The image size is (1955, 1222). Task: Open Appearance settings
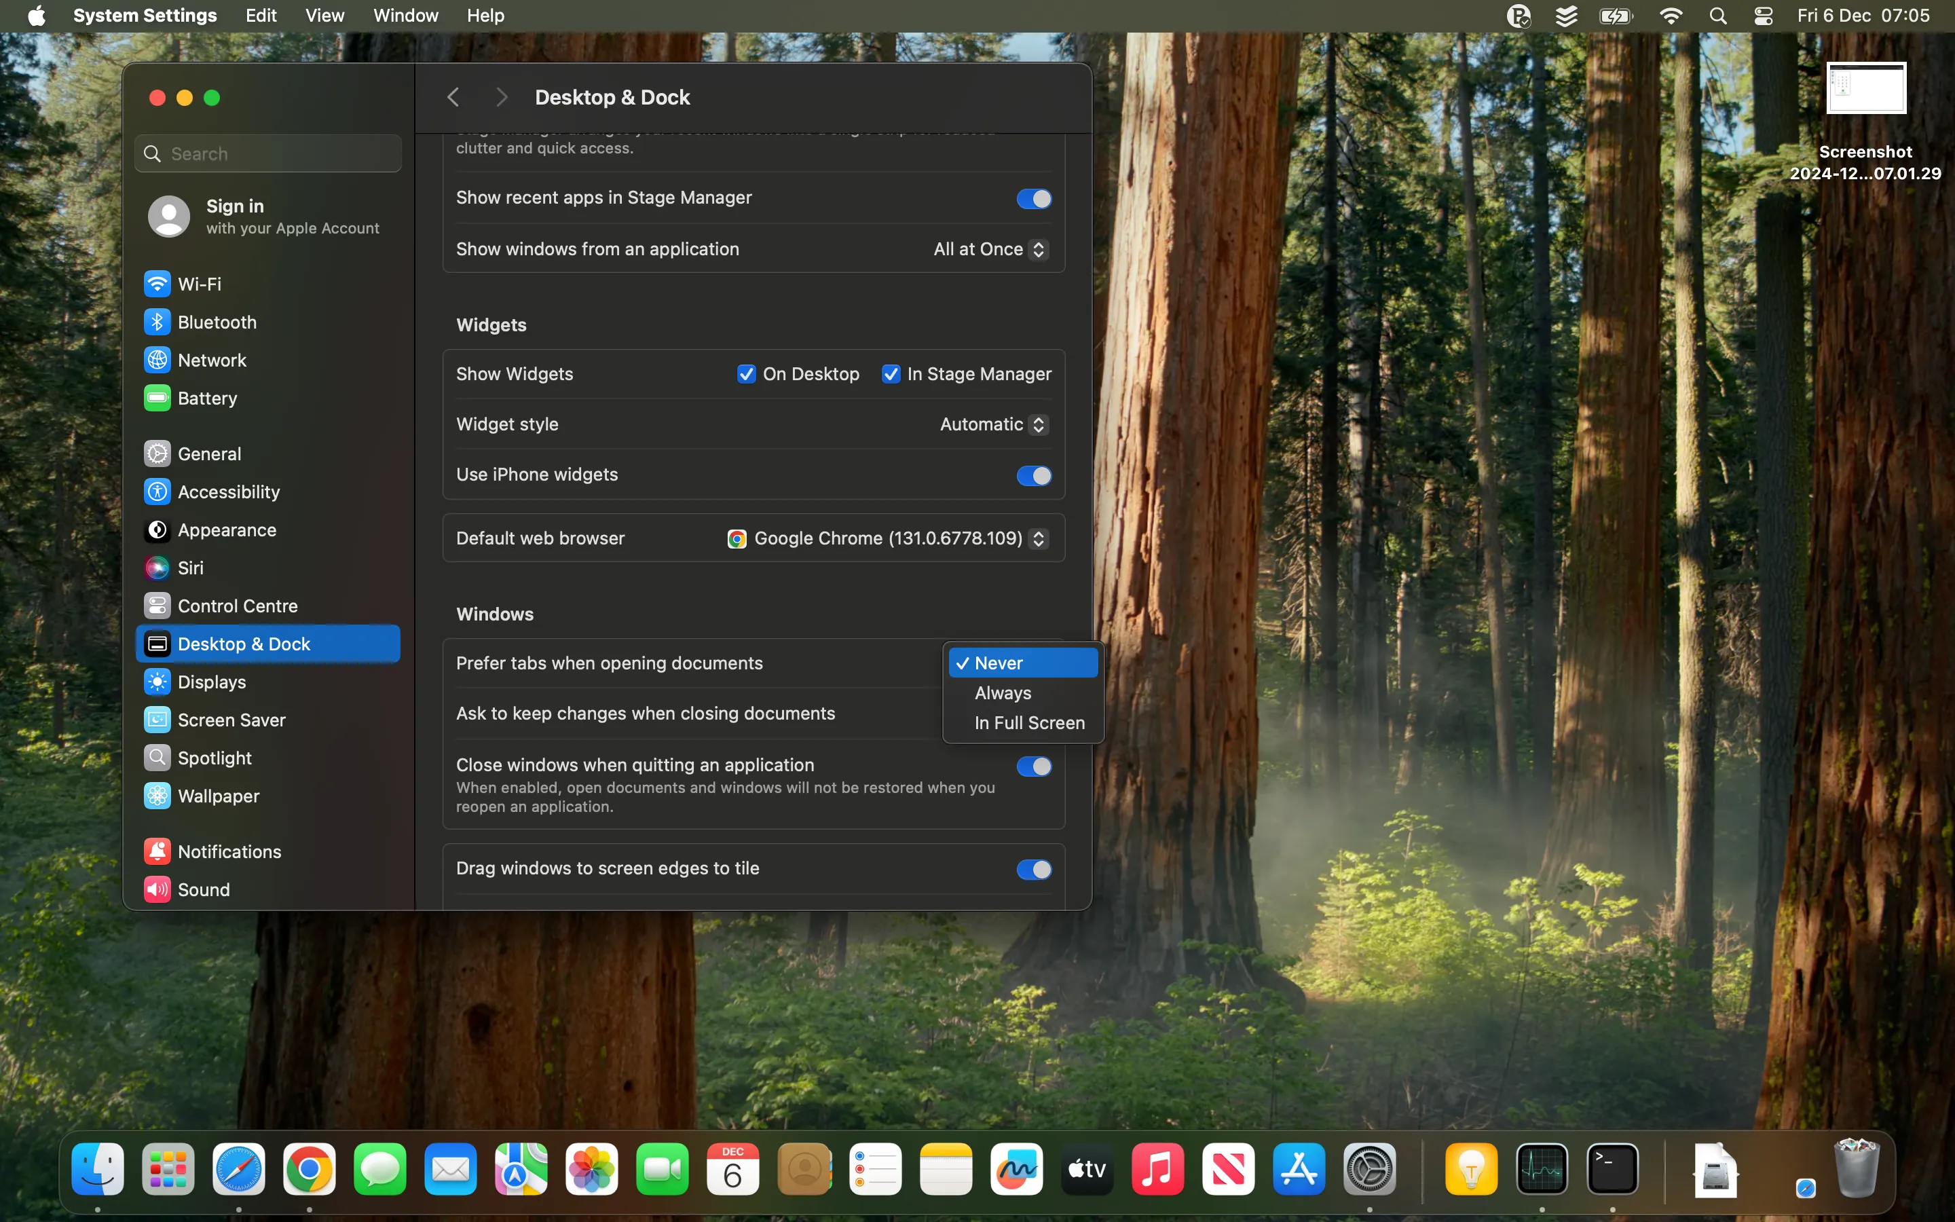click(x=227, y=530)
